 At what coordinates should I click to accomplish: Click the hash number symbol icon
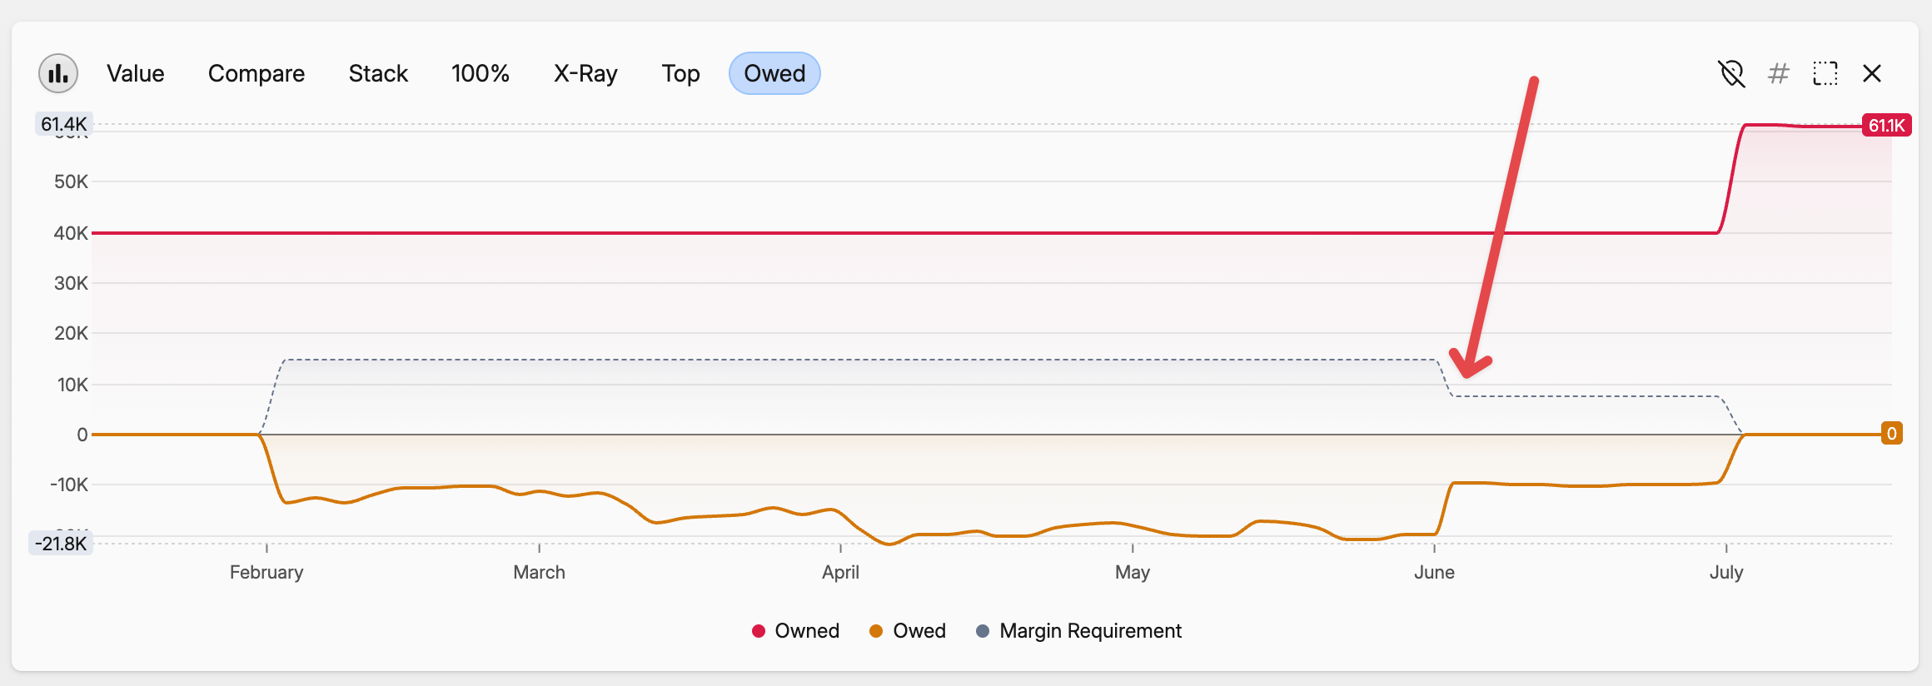tap(1778, 73)
